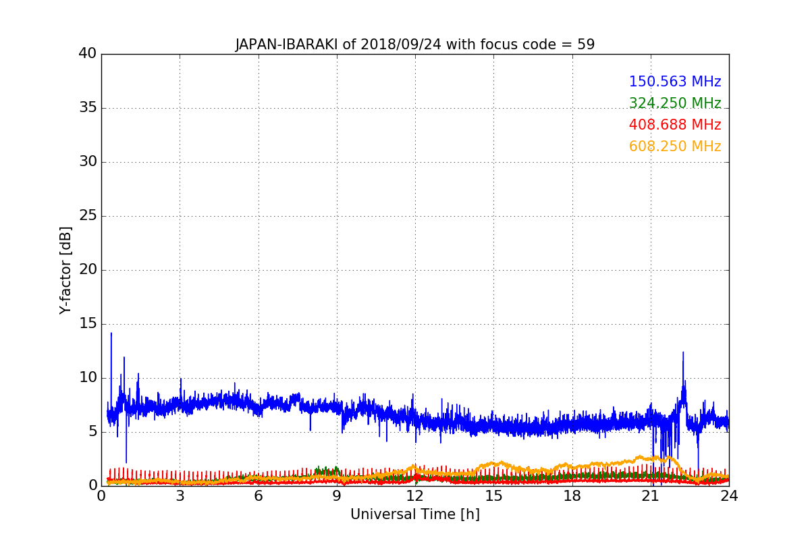Click x-axis tick label 24

[x=729, y=495]
